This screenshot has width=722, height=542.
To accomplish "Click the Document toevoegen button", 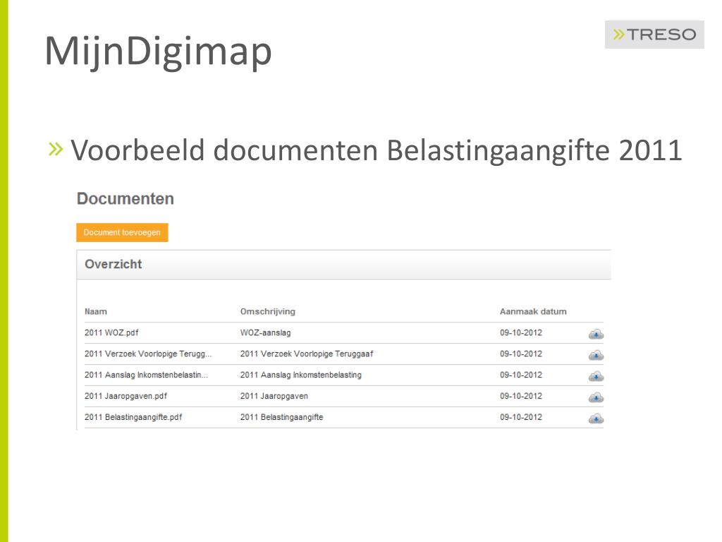I will click(122, 232).
